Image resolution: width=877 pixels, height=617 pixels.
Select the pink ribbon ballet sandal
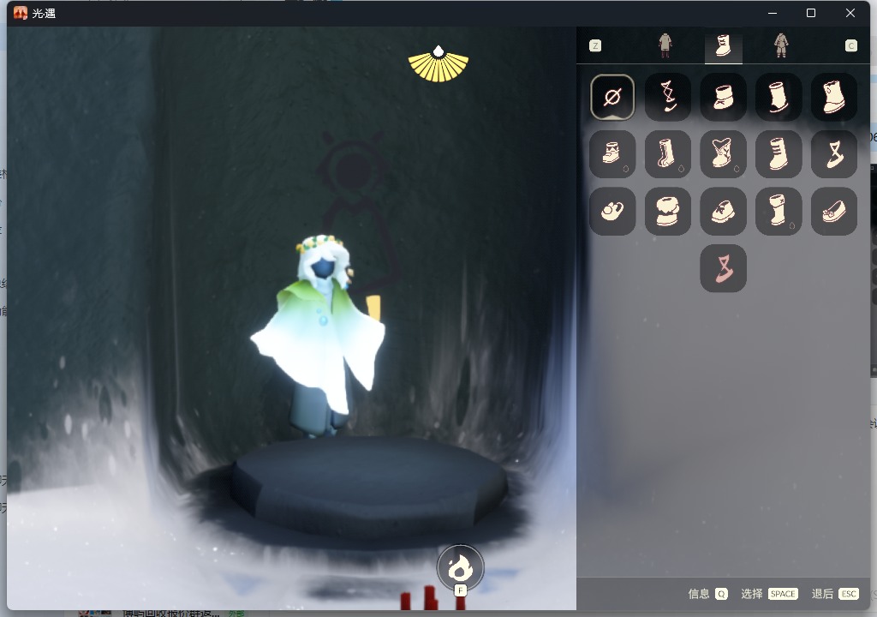[x=723, y=268]
